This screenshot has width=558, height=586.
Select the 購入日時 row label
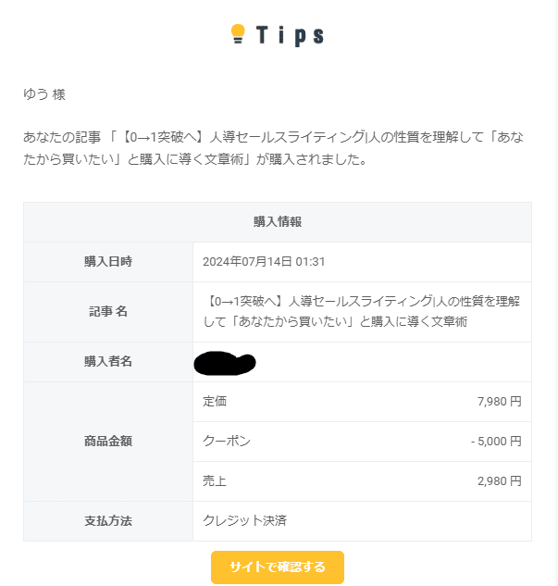pos(108,261)
